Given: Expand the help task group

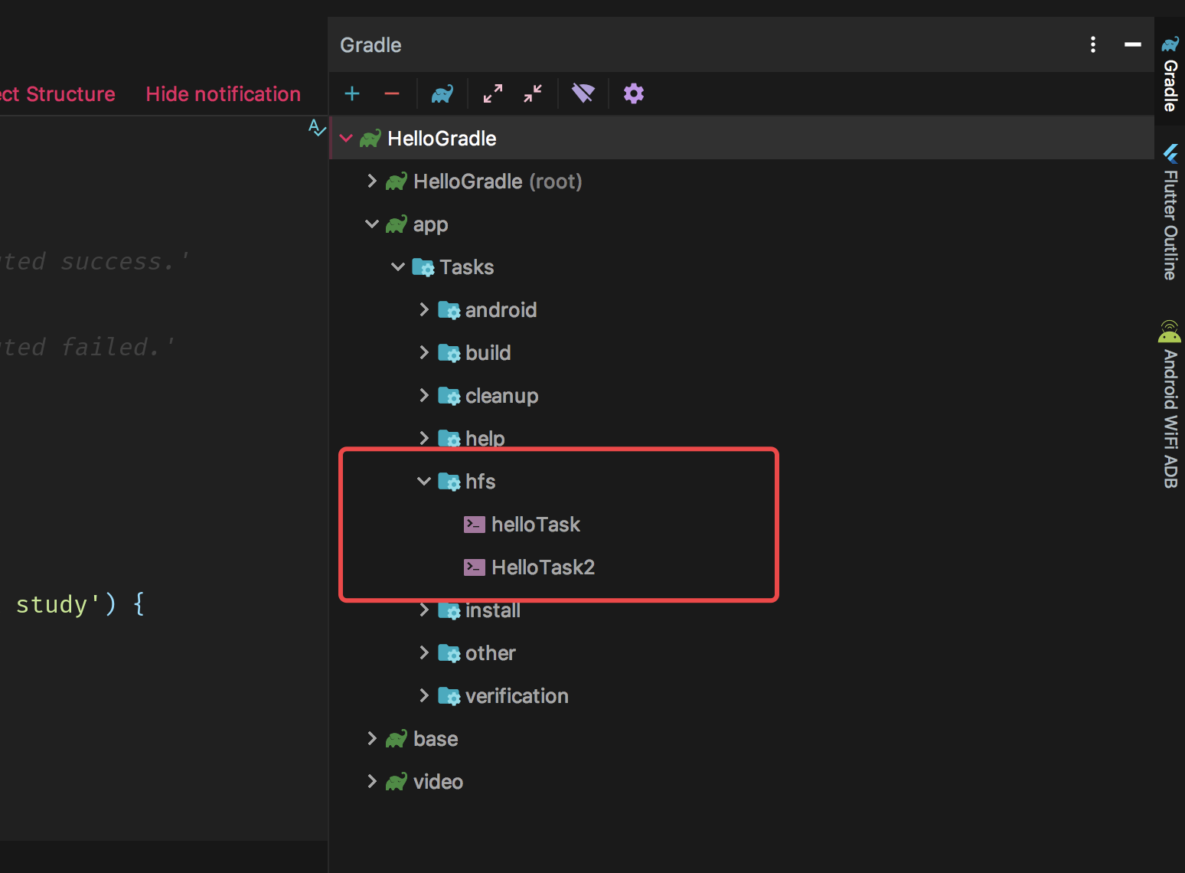Looking at the screenshot, I should click(424, 439).
